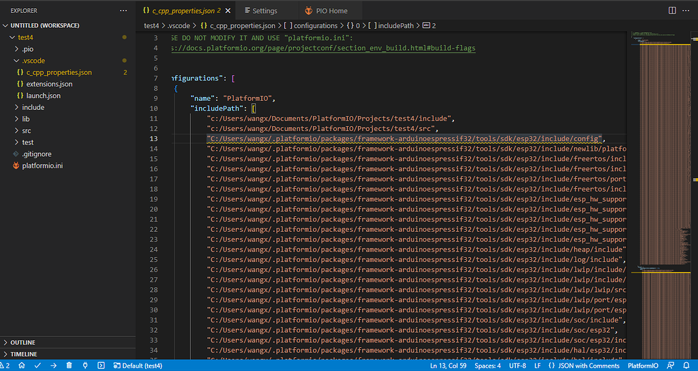Viewport: 698px width, 371px height.
Task: Close the c_cpp_properties.json tab
Action: [x=228, y=11]
